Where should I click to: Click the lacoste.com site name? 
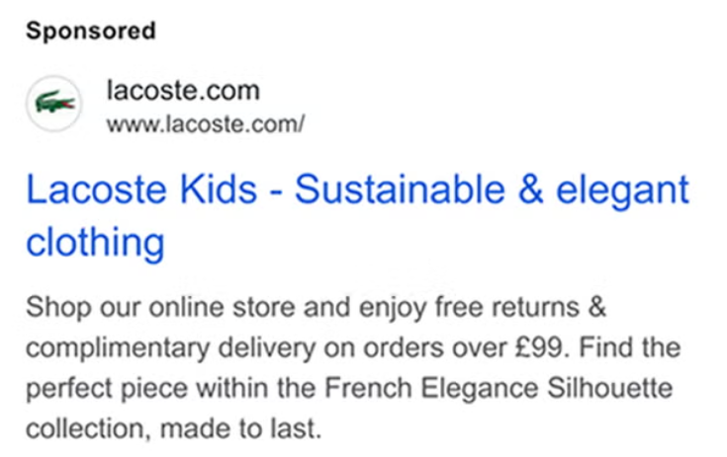[182, 92]
